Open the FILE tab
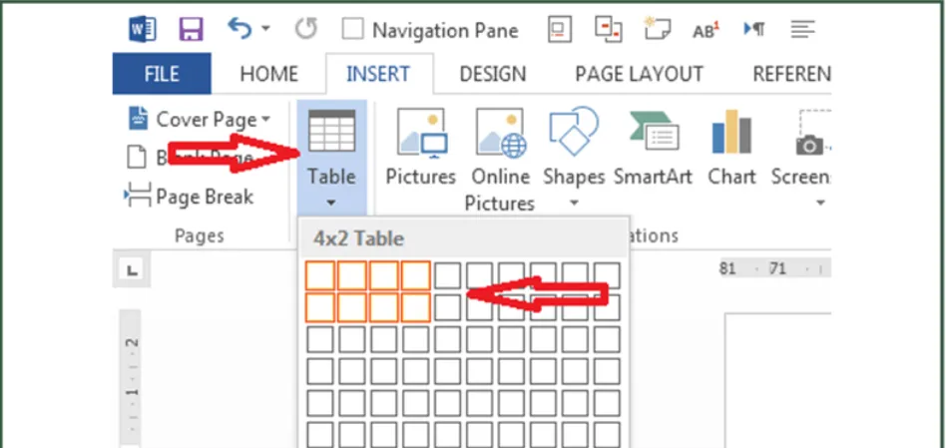This screenshot has height=448, width=946. (x=162, y=74)
